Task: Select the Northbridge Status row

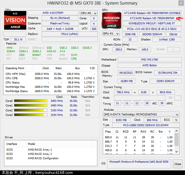Action: coord(50,91)
